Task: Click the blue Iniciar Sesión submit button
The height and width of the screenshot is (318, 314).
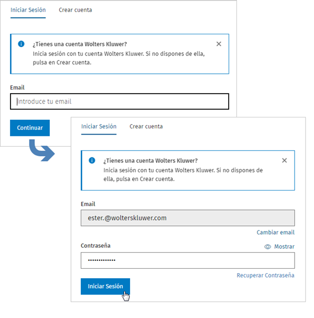Action: [105, 286]
